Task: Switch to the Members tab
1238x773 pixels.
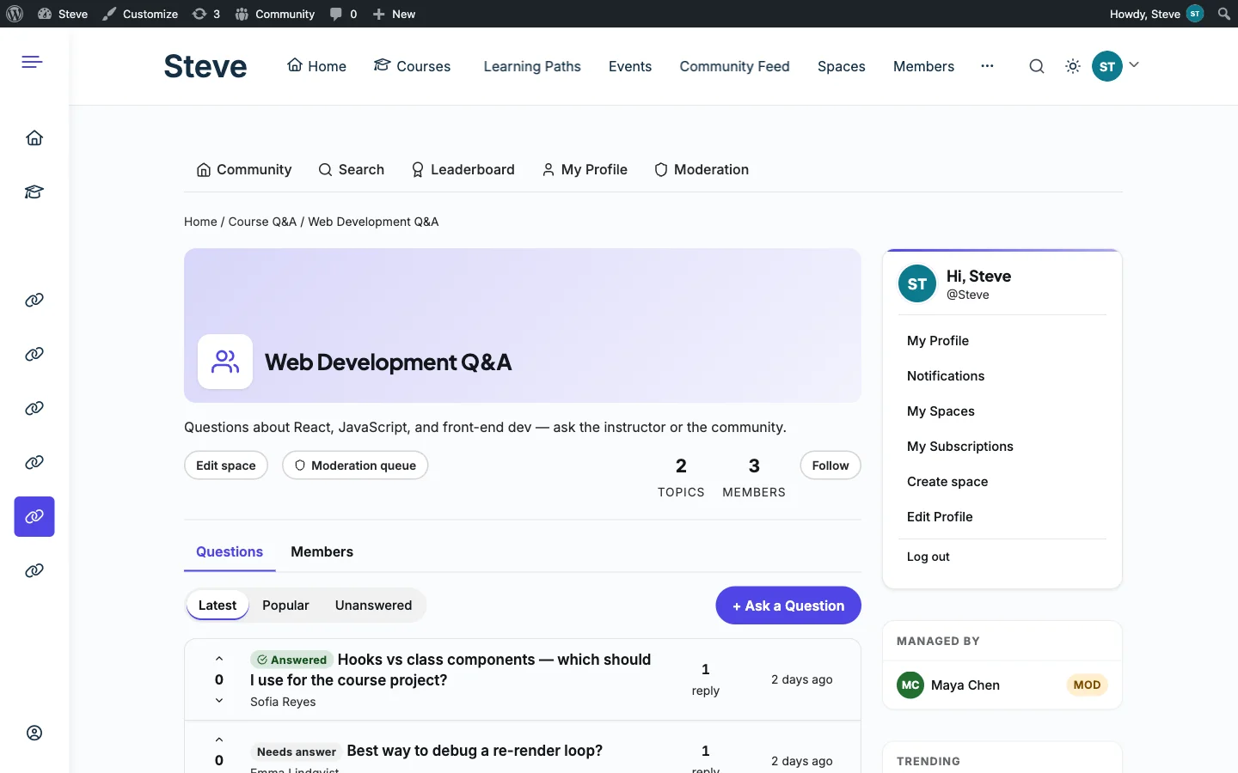Action: click(x=322, y=551)
